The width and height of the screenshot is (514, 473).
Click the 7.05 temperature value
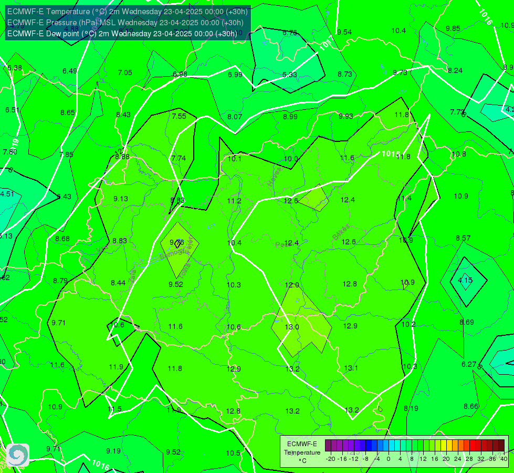click(x=125, y=73)
